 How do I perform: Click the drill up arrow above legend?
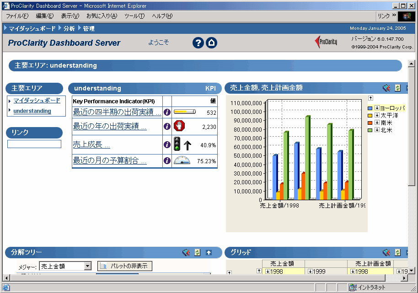click(x=370, y=98)
